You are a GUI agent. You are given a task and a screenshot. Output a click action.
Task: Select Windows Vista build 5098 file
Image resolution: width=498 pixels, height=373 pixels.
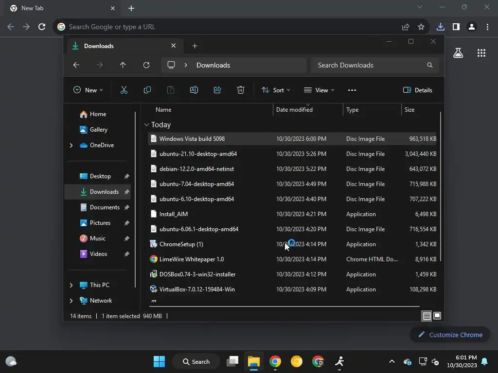(x=292, y=139)
